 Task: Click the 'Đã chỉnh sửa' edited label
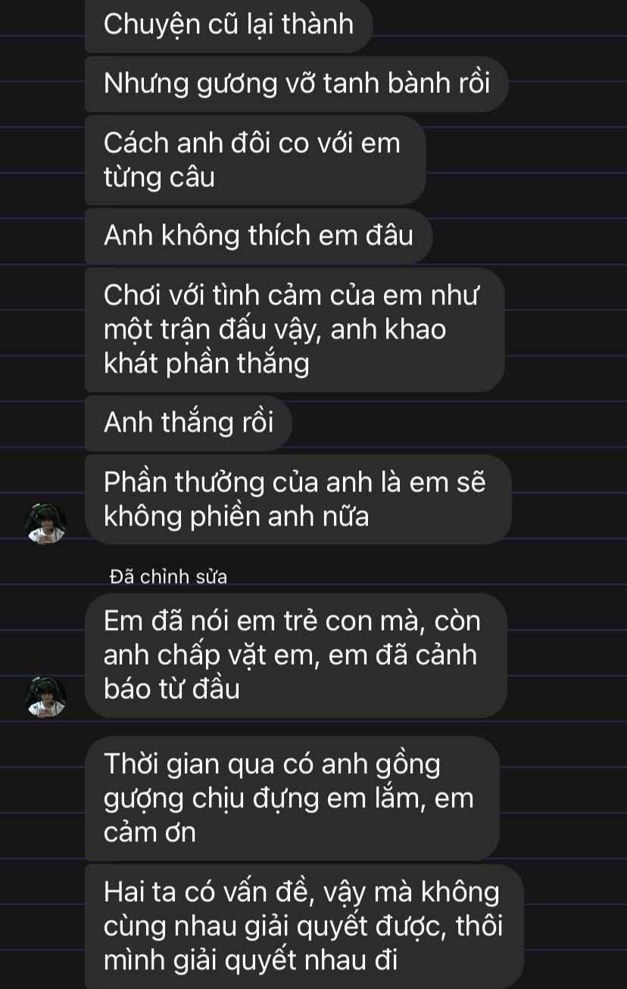168,576
